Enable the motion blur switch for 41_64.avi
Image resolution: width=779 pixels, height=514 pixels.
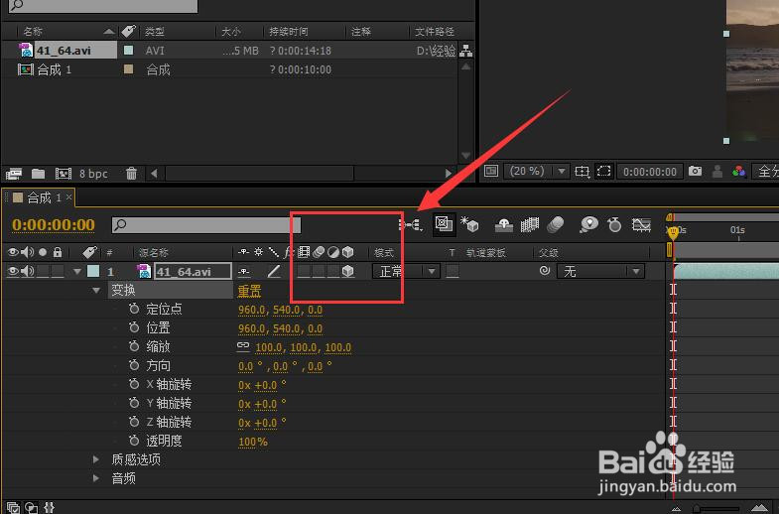coord(319,271)
